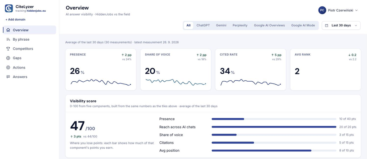367x159 pixels.
Task: Navigate to the Actions page
Action: point(29,67)
